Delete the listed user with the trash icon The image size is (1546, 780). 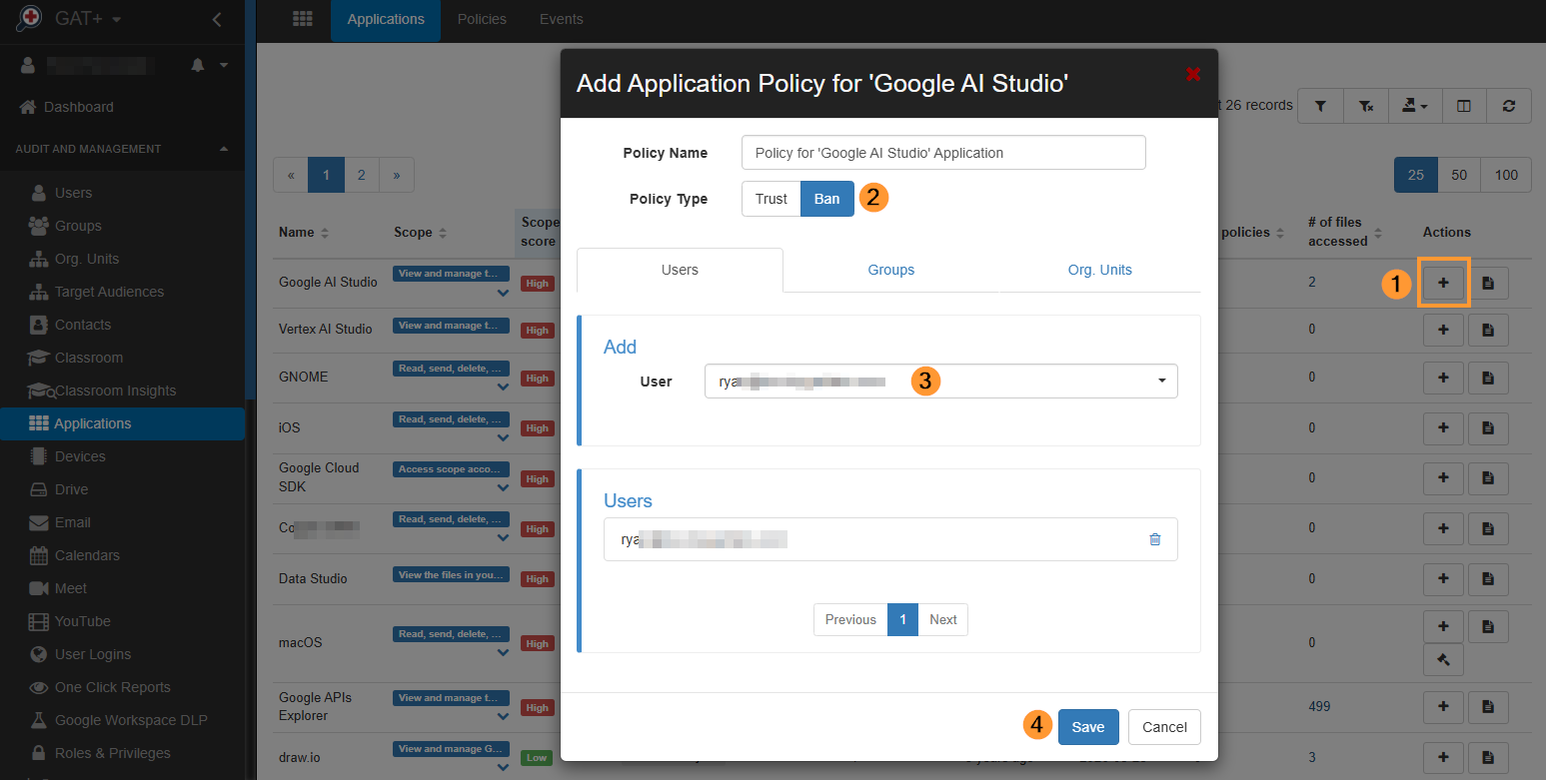point(1155,539)
